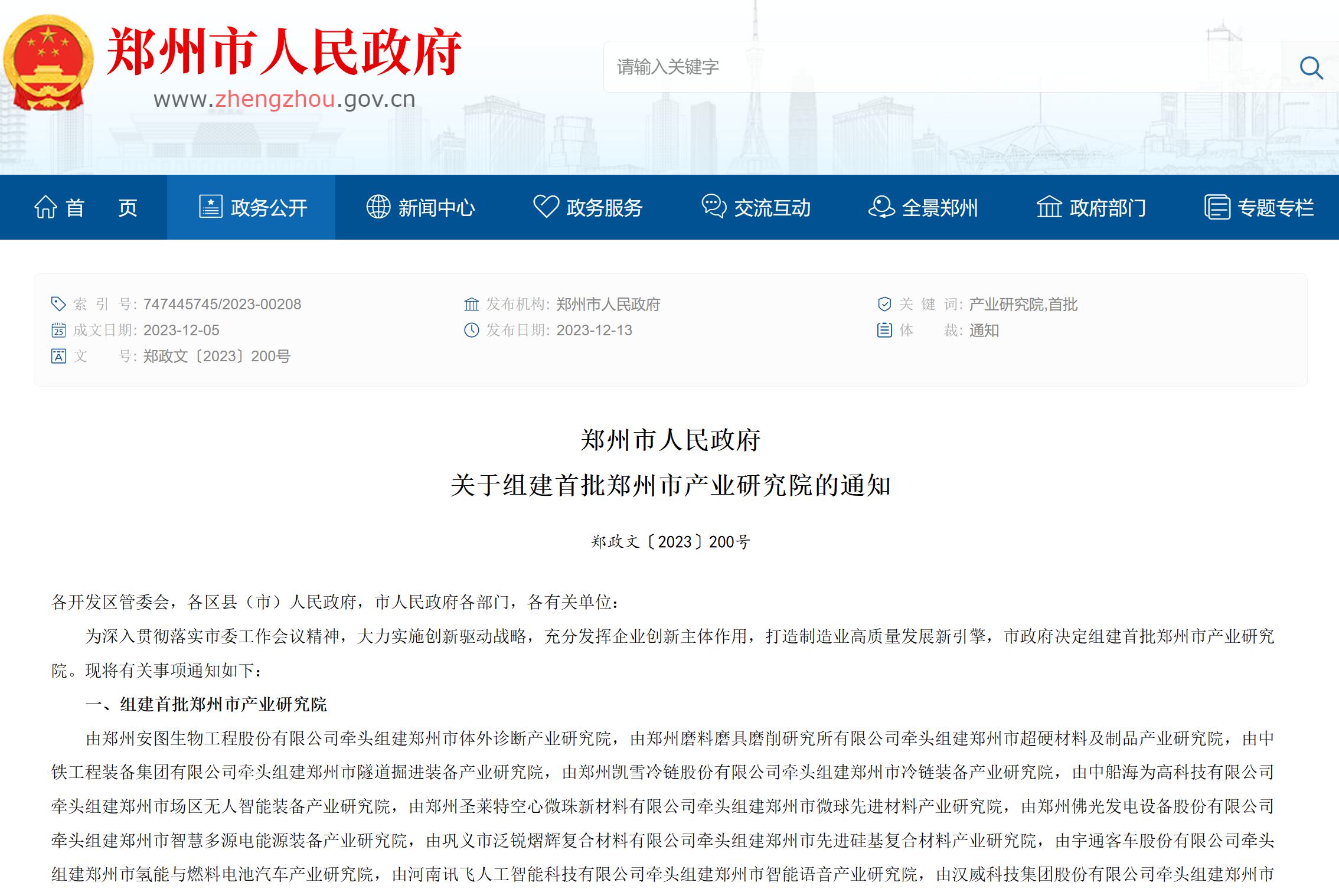Click the building icon for 政府部门
The height and width of the screenshot is (889, 1339).
[x=1049, y=207]
